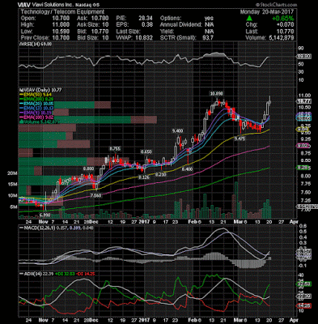This screenshot has width=318, height=324.
Task: Click the 8.755 price annotation
Action: pos(115,149)
